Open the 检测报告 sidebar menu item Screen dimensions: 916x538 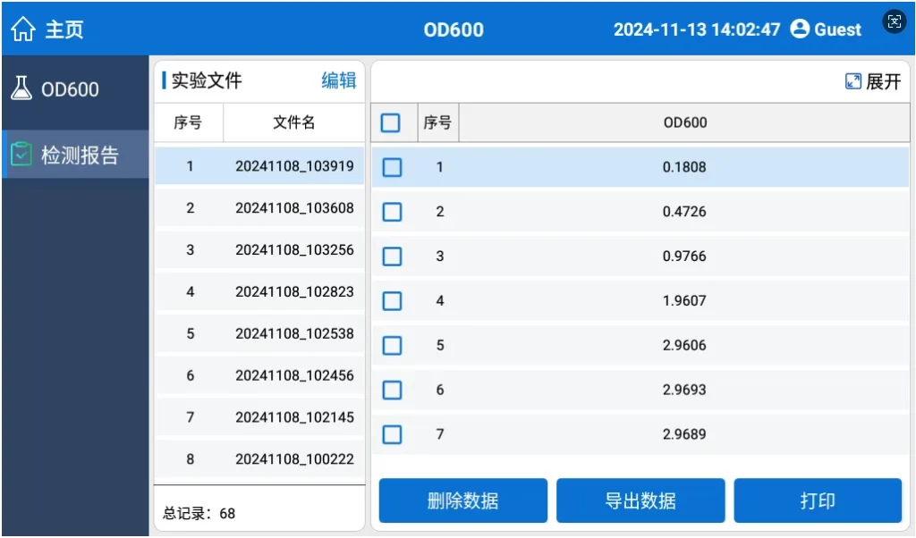click(x=75, y=155)
